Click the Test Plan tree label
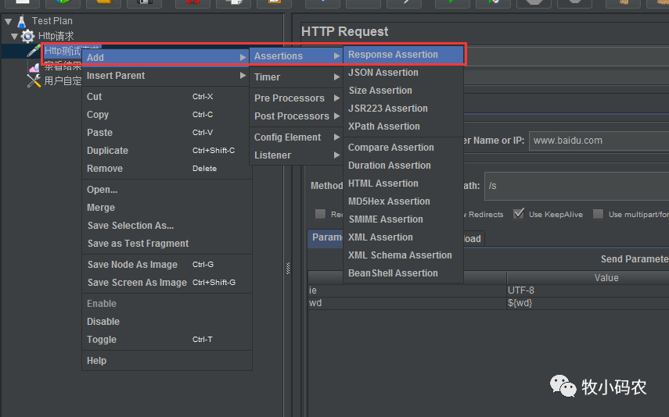The width and height of the screenshot is (669, 417). (52, 21)
